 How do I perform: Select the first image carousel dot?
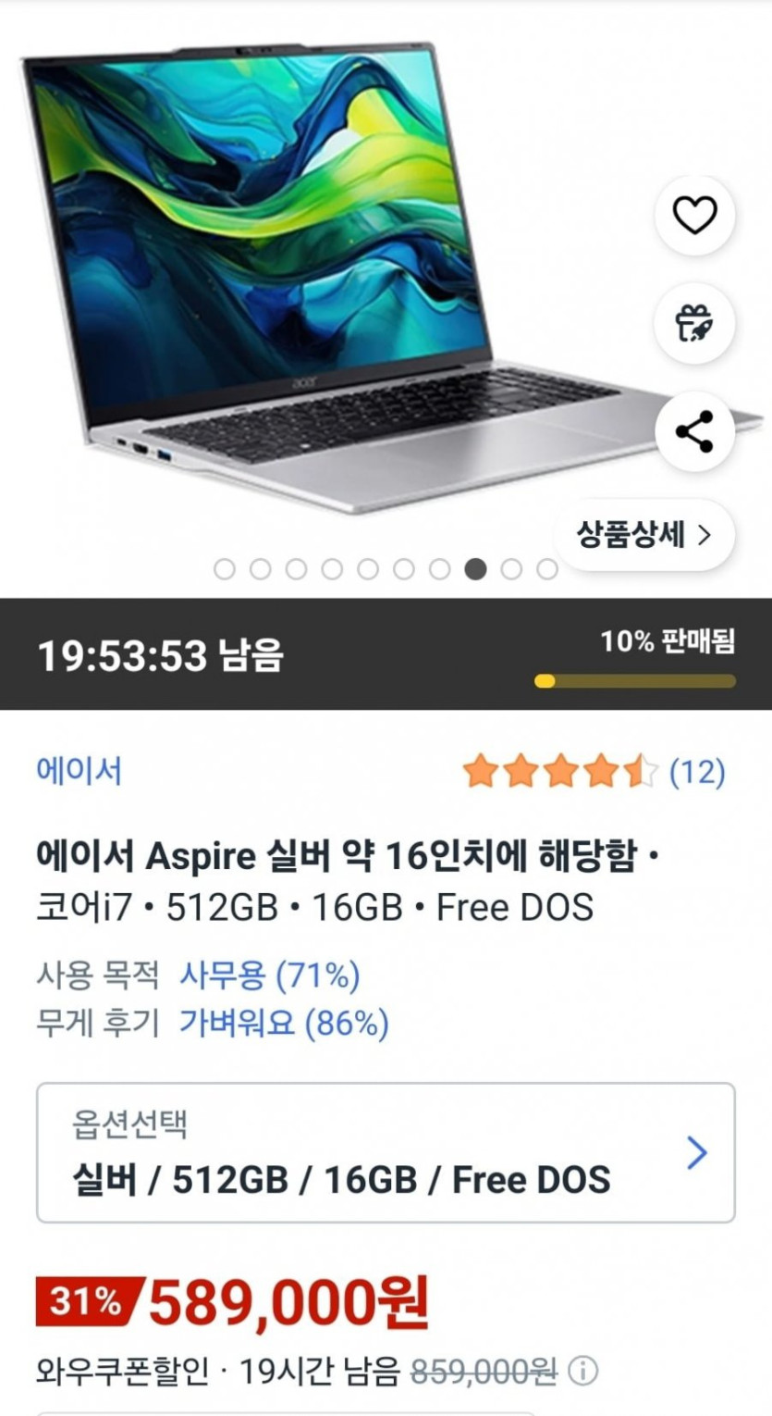click(225, 569)
